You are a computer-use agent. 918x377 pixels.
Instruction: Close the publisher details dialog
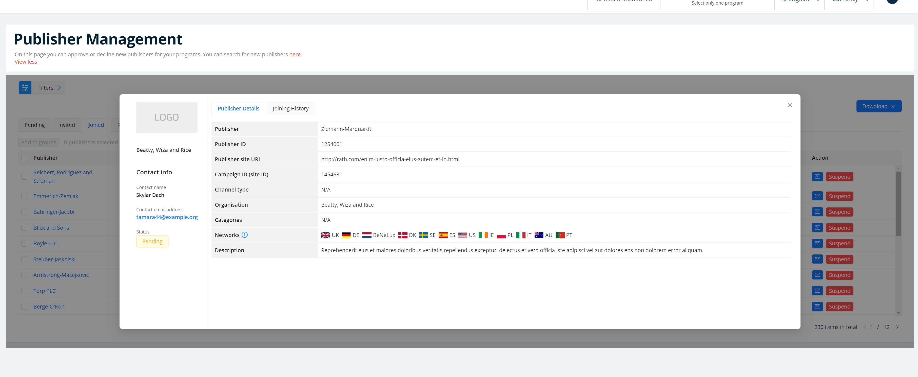point(789,105)
